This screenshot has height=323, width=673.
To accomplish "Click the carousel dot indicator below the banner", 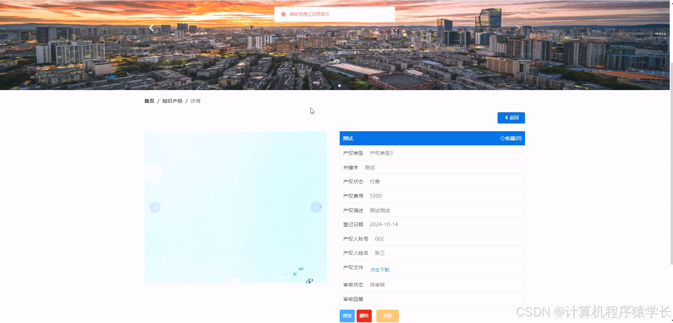I will (x=339, y=85).
